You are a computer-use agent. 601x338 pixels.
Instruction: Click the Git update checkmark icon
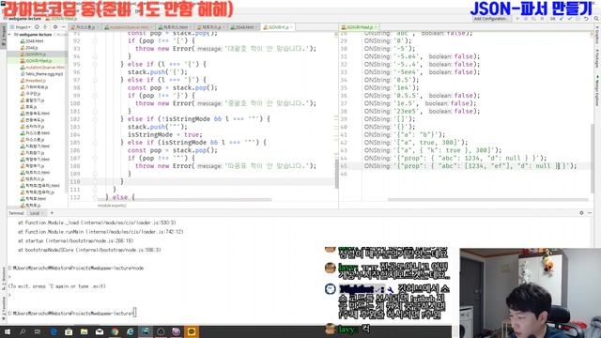point(562,19)
